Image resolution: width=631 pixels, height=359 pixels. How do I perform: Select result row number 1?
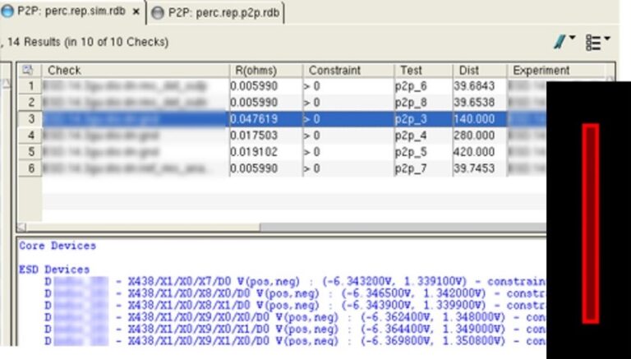30,85
